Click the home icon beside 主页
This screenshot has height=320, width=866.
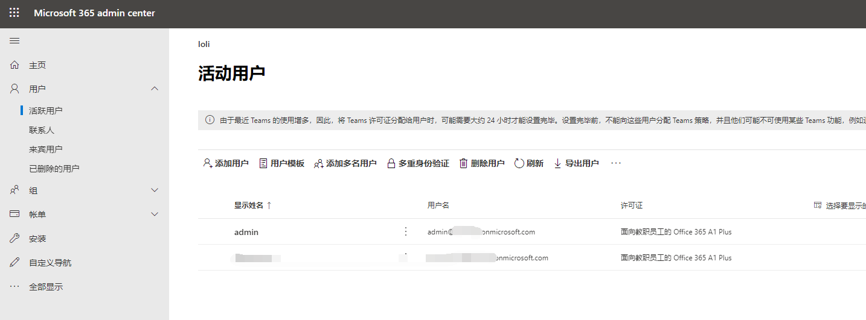point(15,64)
